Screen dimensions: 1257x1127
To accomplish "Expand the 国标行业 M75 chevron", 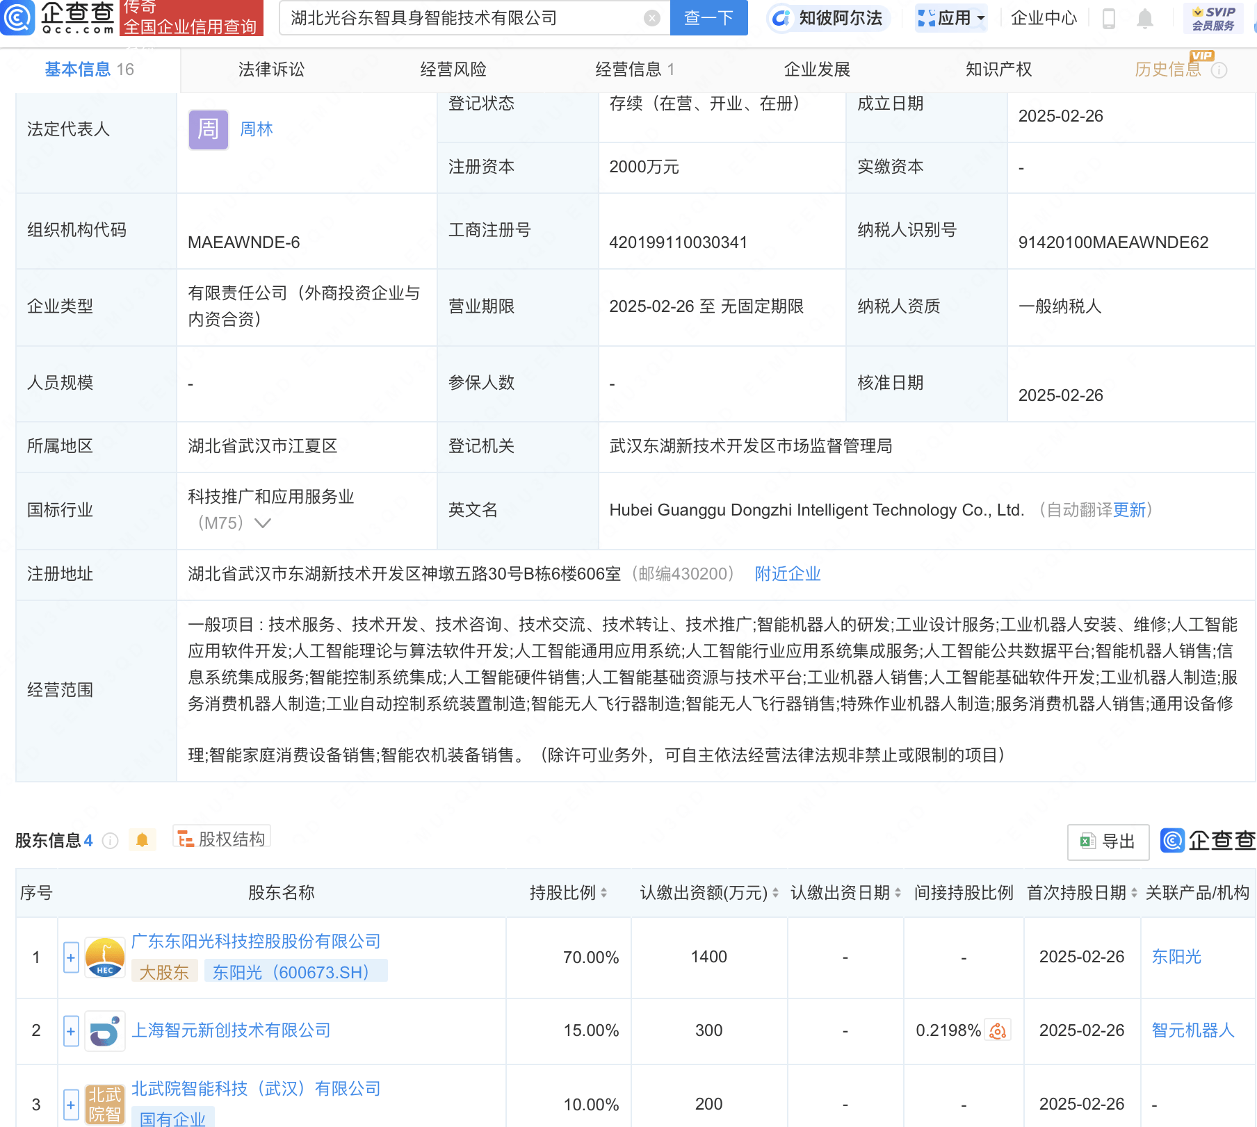I will (x=263, y=523).
